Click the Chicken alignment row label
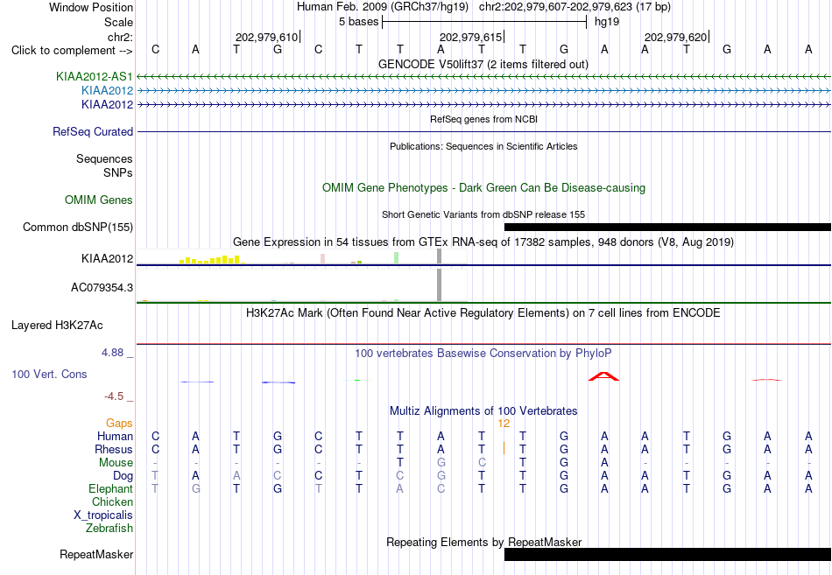Viewport: 832px width, 575px height. tap(112, 501)
